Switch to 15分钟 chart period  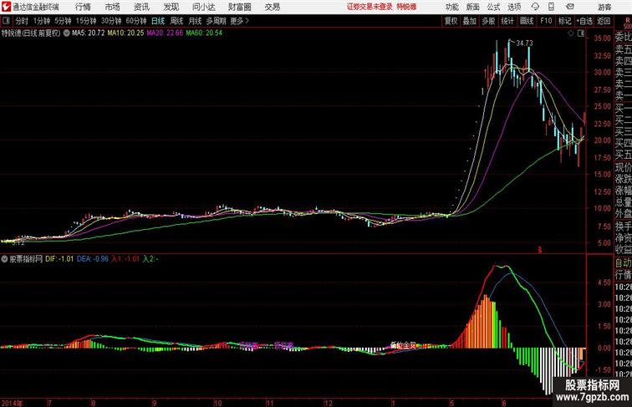[86, 21]
